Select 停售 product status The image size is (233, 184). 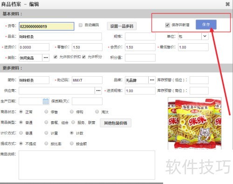coord(46,112)
